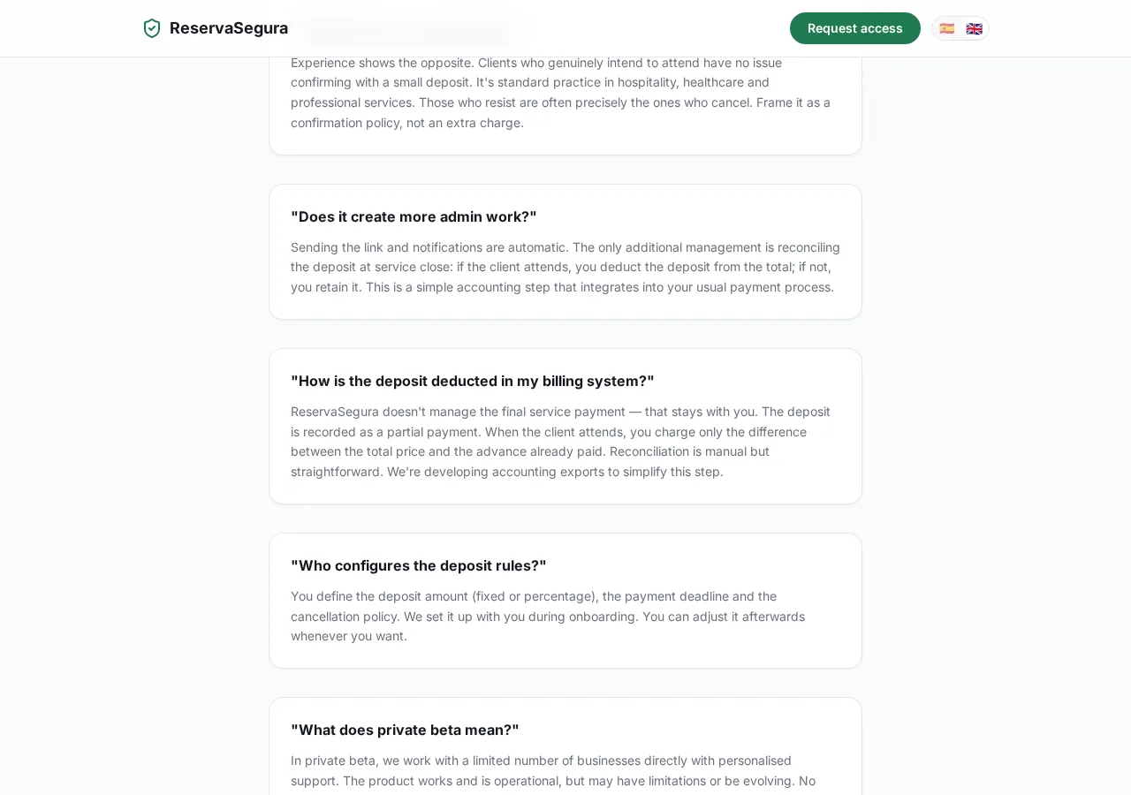
Task: Click the green checkmark inside the shield logo
Action: (x=151, y=28)
